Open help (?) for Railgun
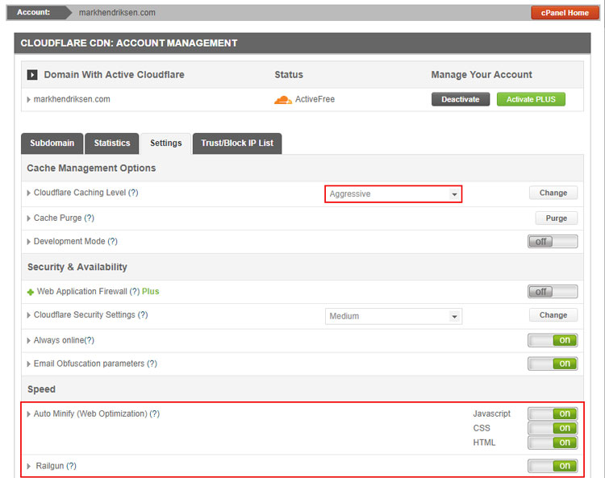605x478 pixels. pyautogui.click(x=71, y=466)
